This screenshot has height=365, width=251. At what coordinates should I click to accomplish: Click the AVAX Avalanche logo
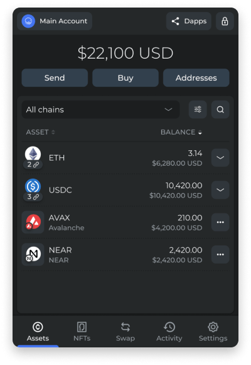[x=33, y=222]
